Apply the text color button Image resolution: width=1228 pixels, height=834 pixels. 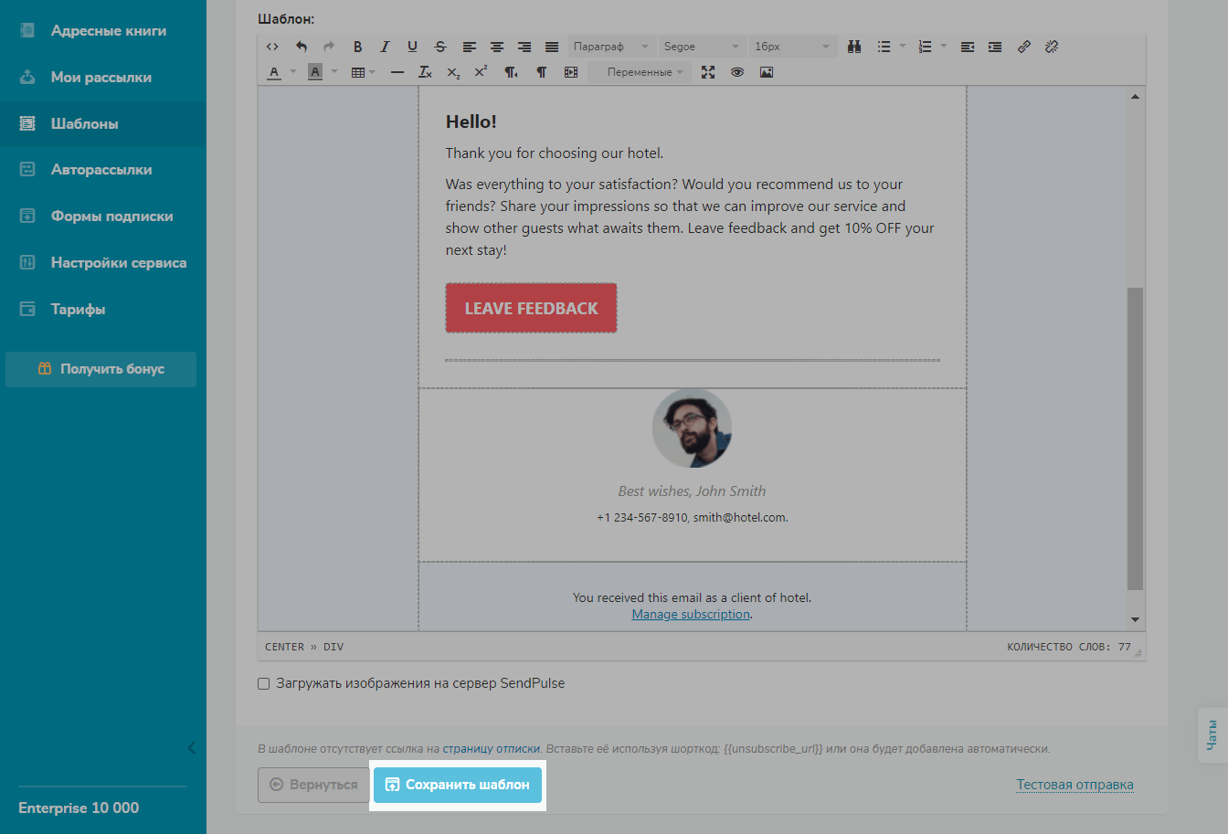[274, 72]
